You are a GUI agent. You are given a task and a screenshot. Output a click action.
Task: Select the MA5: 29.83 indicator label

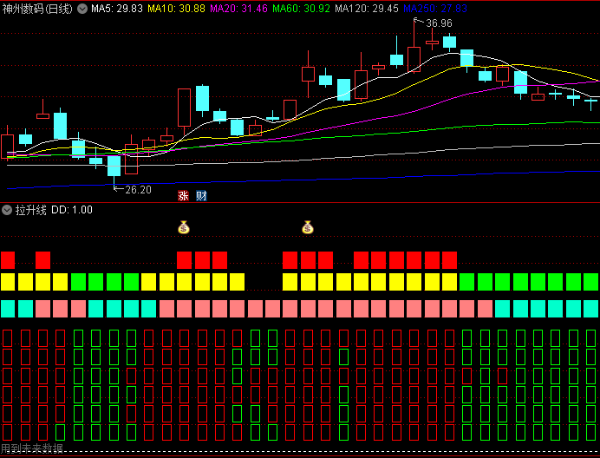[x=117, y=9]
